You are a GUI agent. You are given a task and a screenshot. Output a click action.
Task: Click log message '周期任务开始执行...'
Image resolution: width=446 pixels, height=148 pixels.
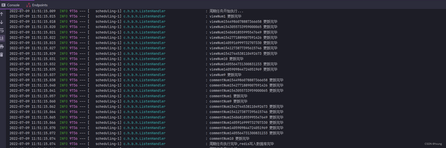226,11
